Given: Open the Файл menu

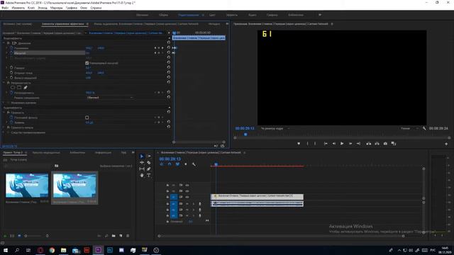Looking at the screenshot, I should coord(5,8).
